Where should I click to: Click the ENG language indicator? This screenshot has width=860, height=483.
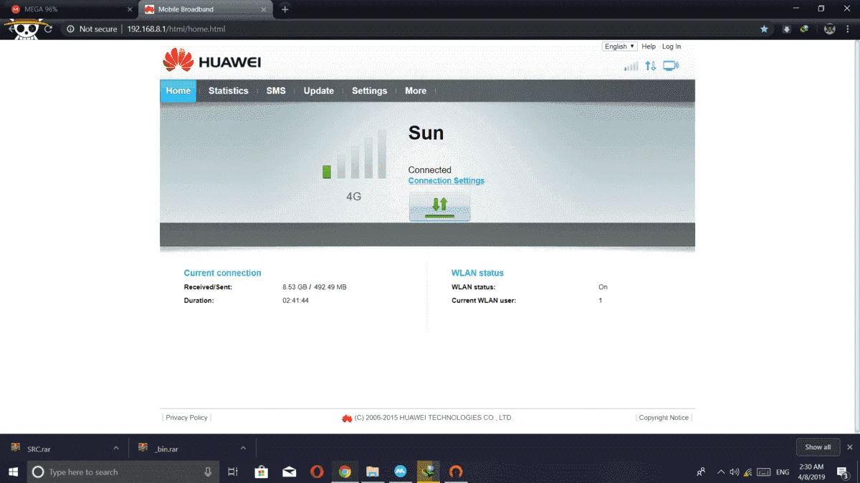pyautogui.click(x=783, y=472)
